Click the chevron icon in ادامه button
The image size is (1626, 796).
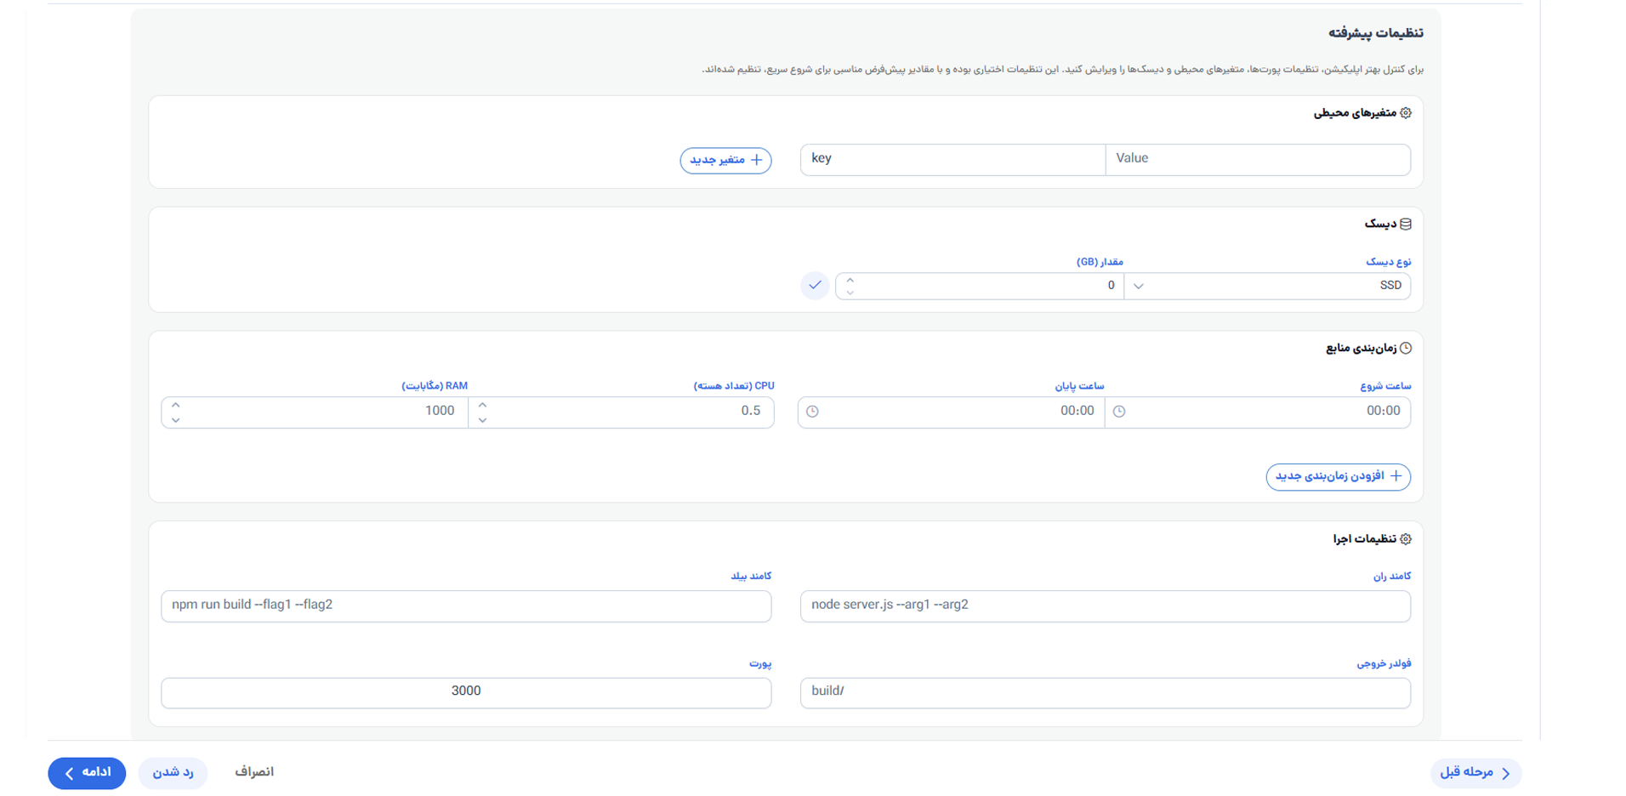tap(69, 773)
